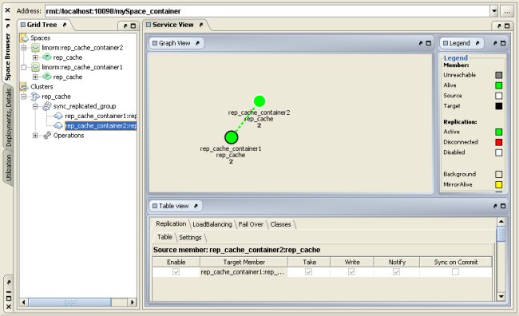The width and height of the screenshot is (519, 316).
Task: Click the browse button next to address field
Action: click(507, 11)
